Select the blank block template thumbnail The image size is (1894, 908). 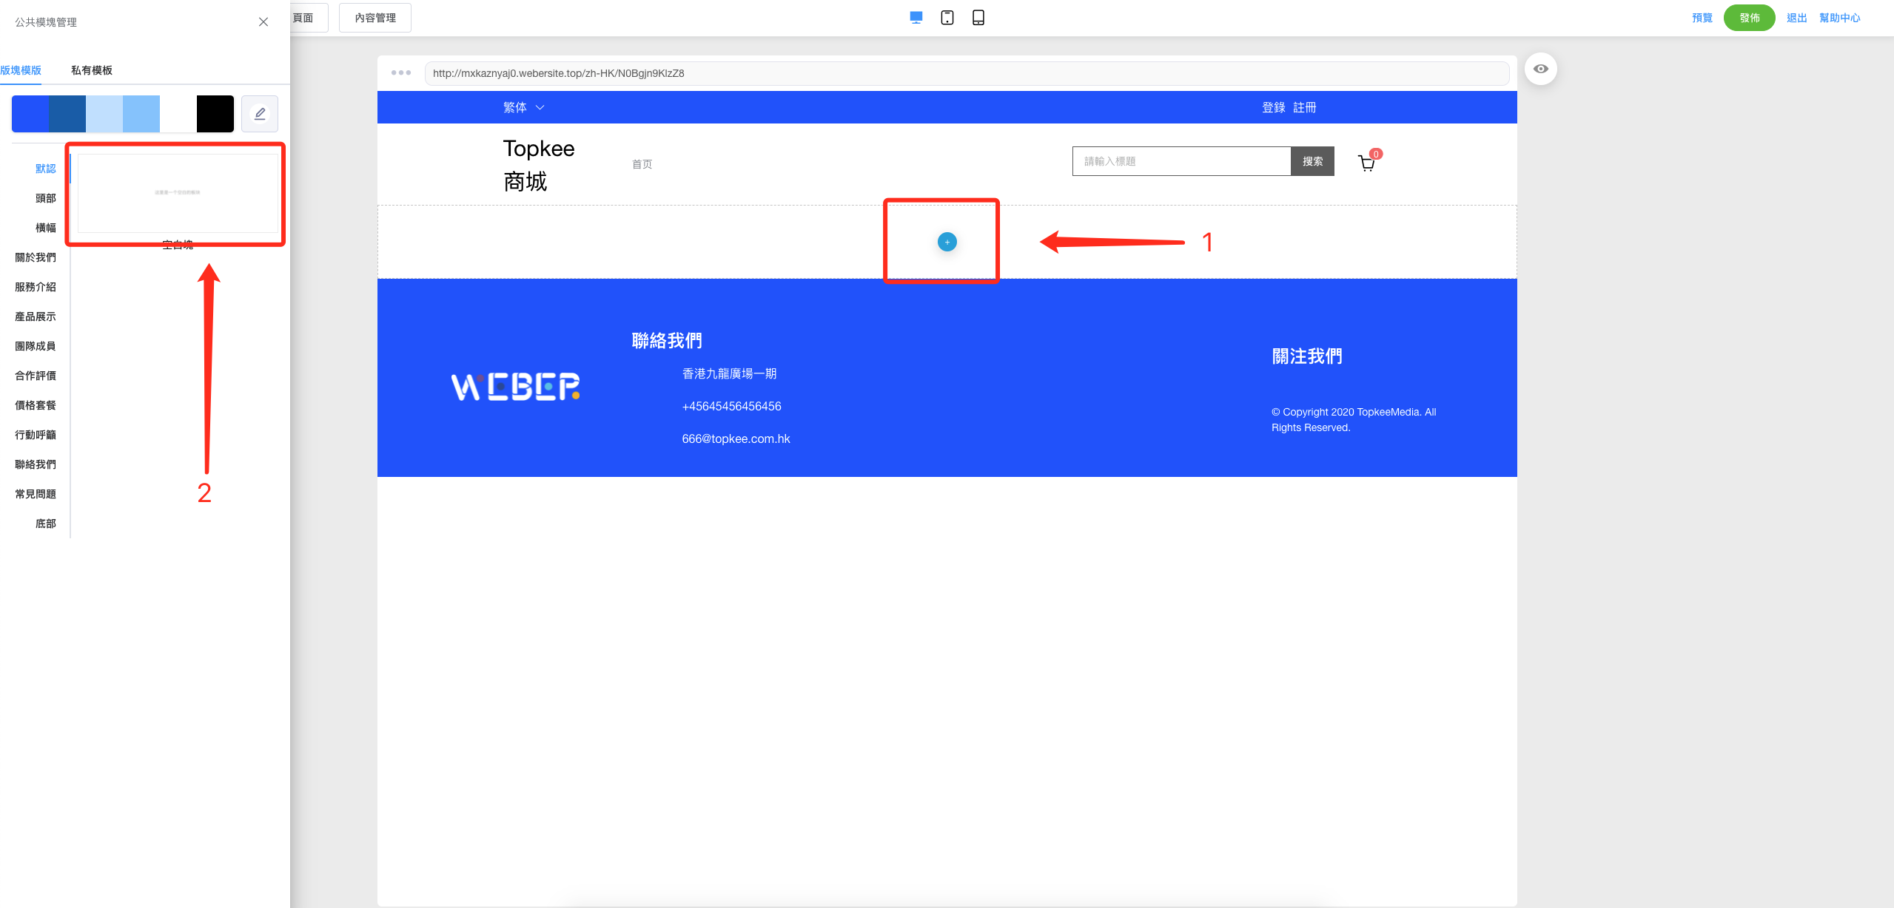point(178,193)
